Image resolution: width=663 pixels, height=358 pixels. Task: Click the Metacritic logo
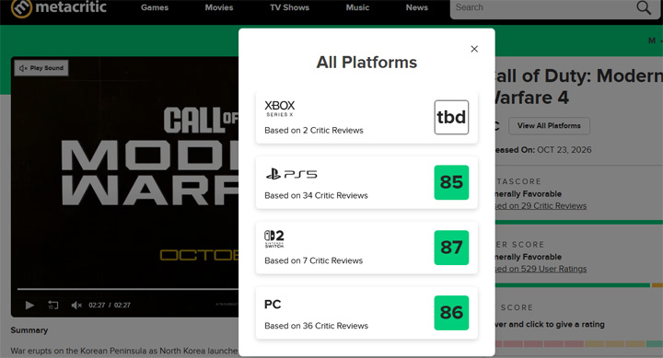click(x=58, y=7)
